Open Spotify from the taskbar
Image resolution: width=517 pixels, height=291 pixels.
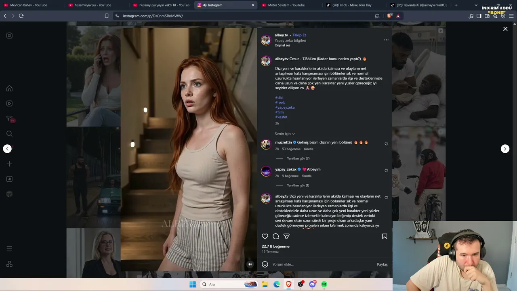(x=324, y=284)
